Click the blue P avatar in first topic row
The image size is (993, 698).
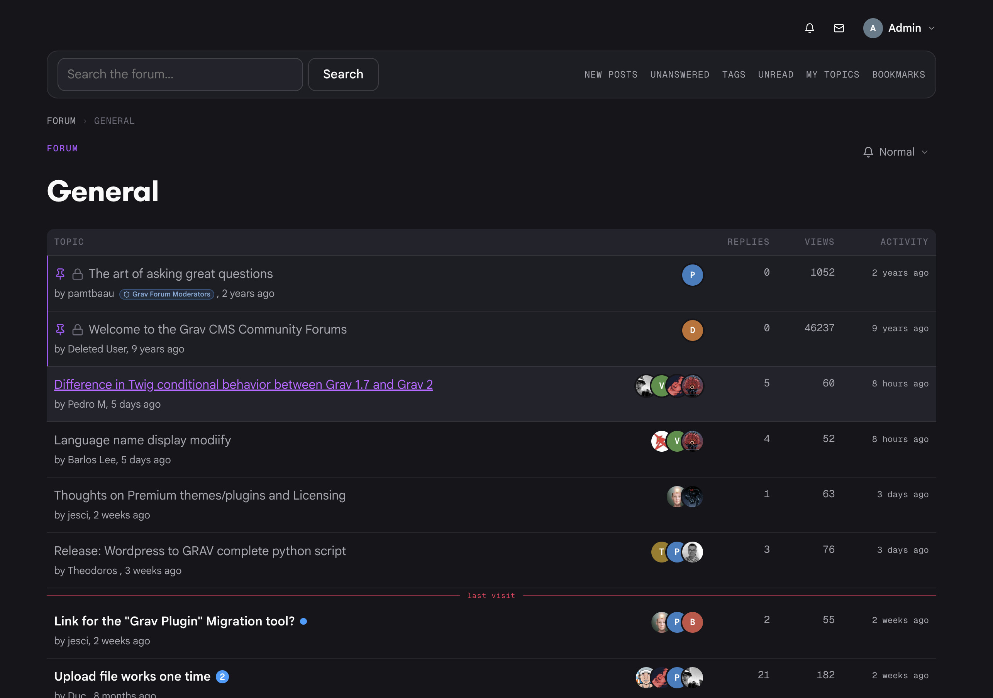692,275
